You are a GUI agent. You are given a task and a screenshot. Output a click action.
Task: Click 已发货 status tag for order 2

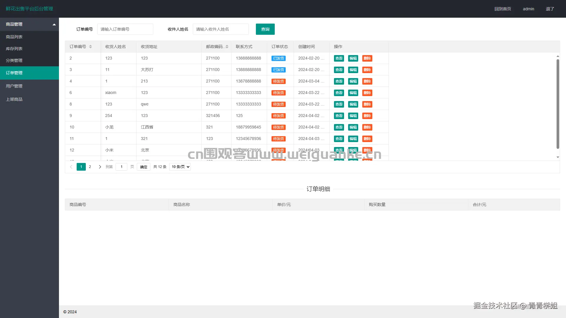279,58
